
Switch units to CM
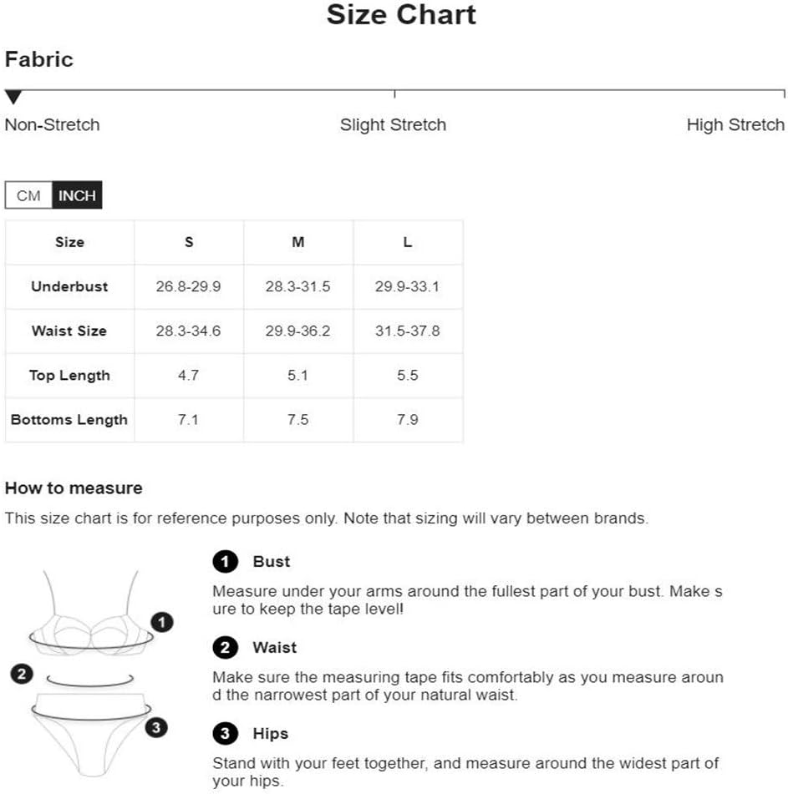point(28,195)
